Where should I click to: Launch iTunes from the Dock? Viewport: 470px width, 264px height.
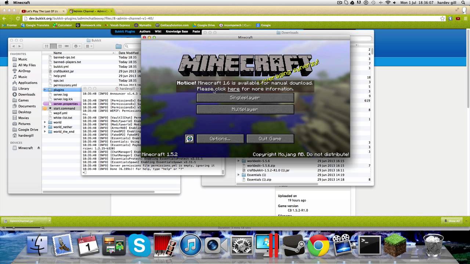190,245
